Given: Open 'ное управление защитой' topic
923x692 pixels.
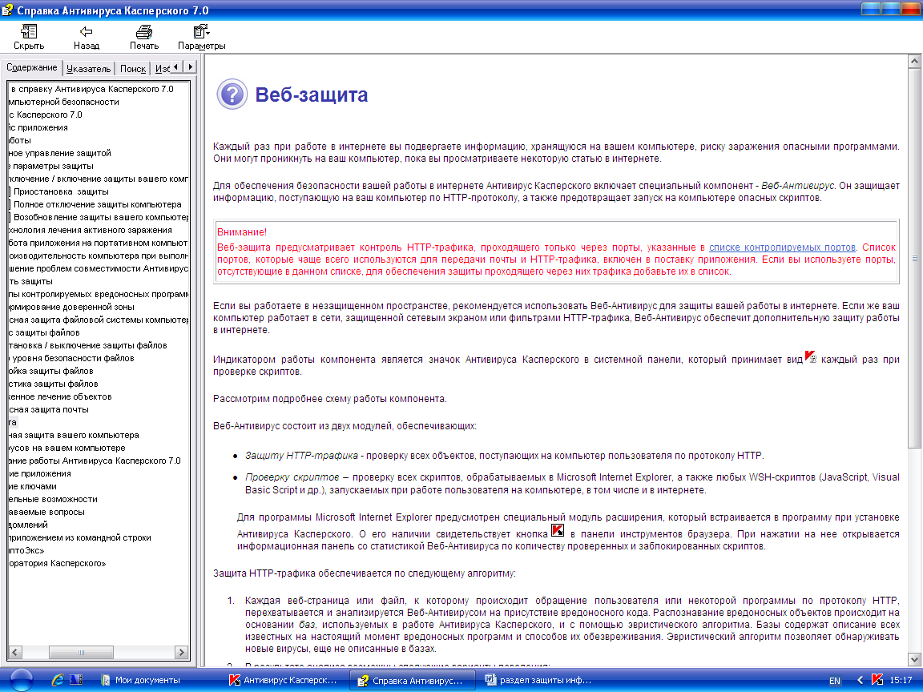Looking at the screenshot, I should coord(60,153).
